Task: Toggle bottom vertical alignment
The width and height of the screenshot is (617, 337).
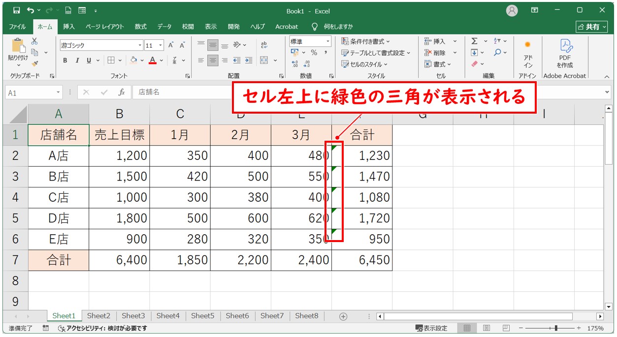Action: click(225, 45)
